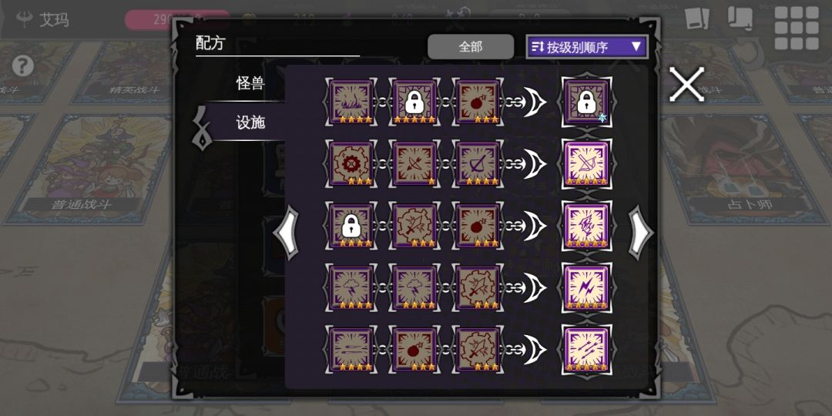Viewport: 832px width, 416px height.
Task: Select the locked result card in first row
Action: tap(586, 102)
